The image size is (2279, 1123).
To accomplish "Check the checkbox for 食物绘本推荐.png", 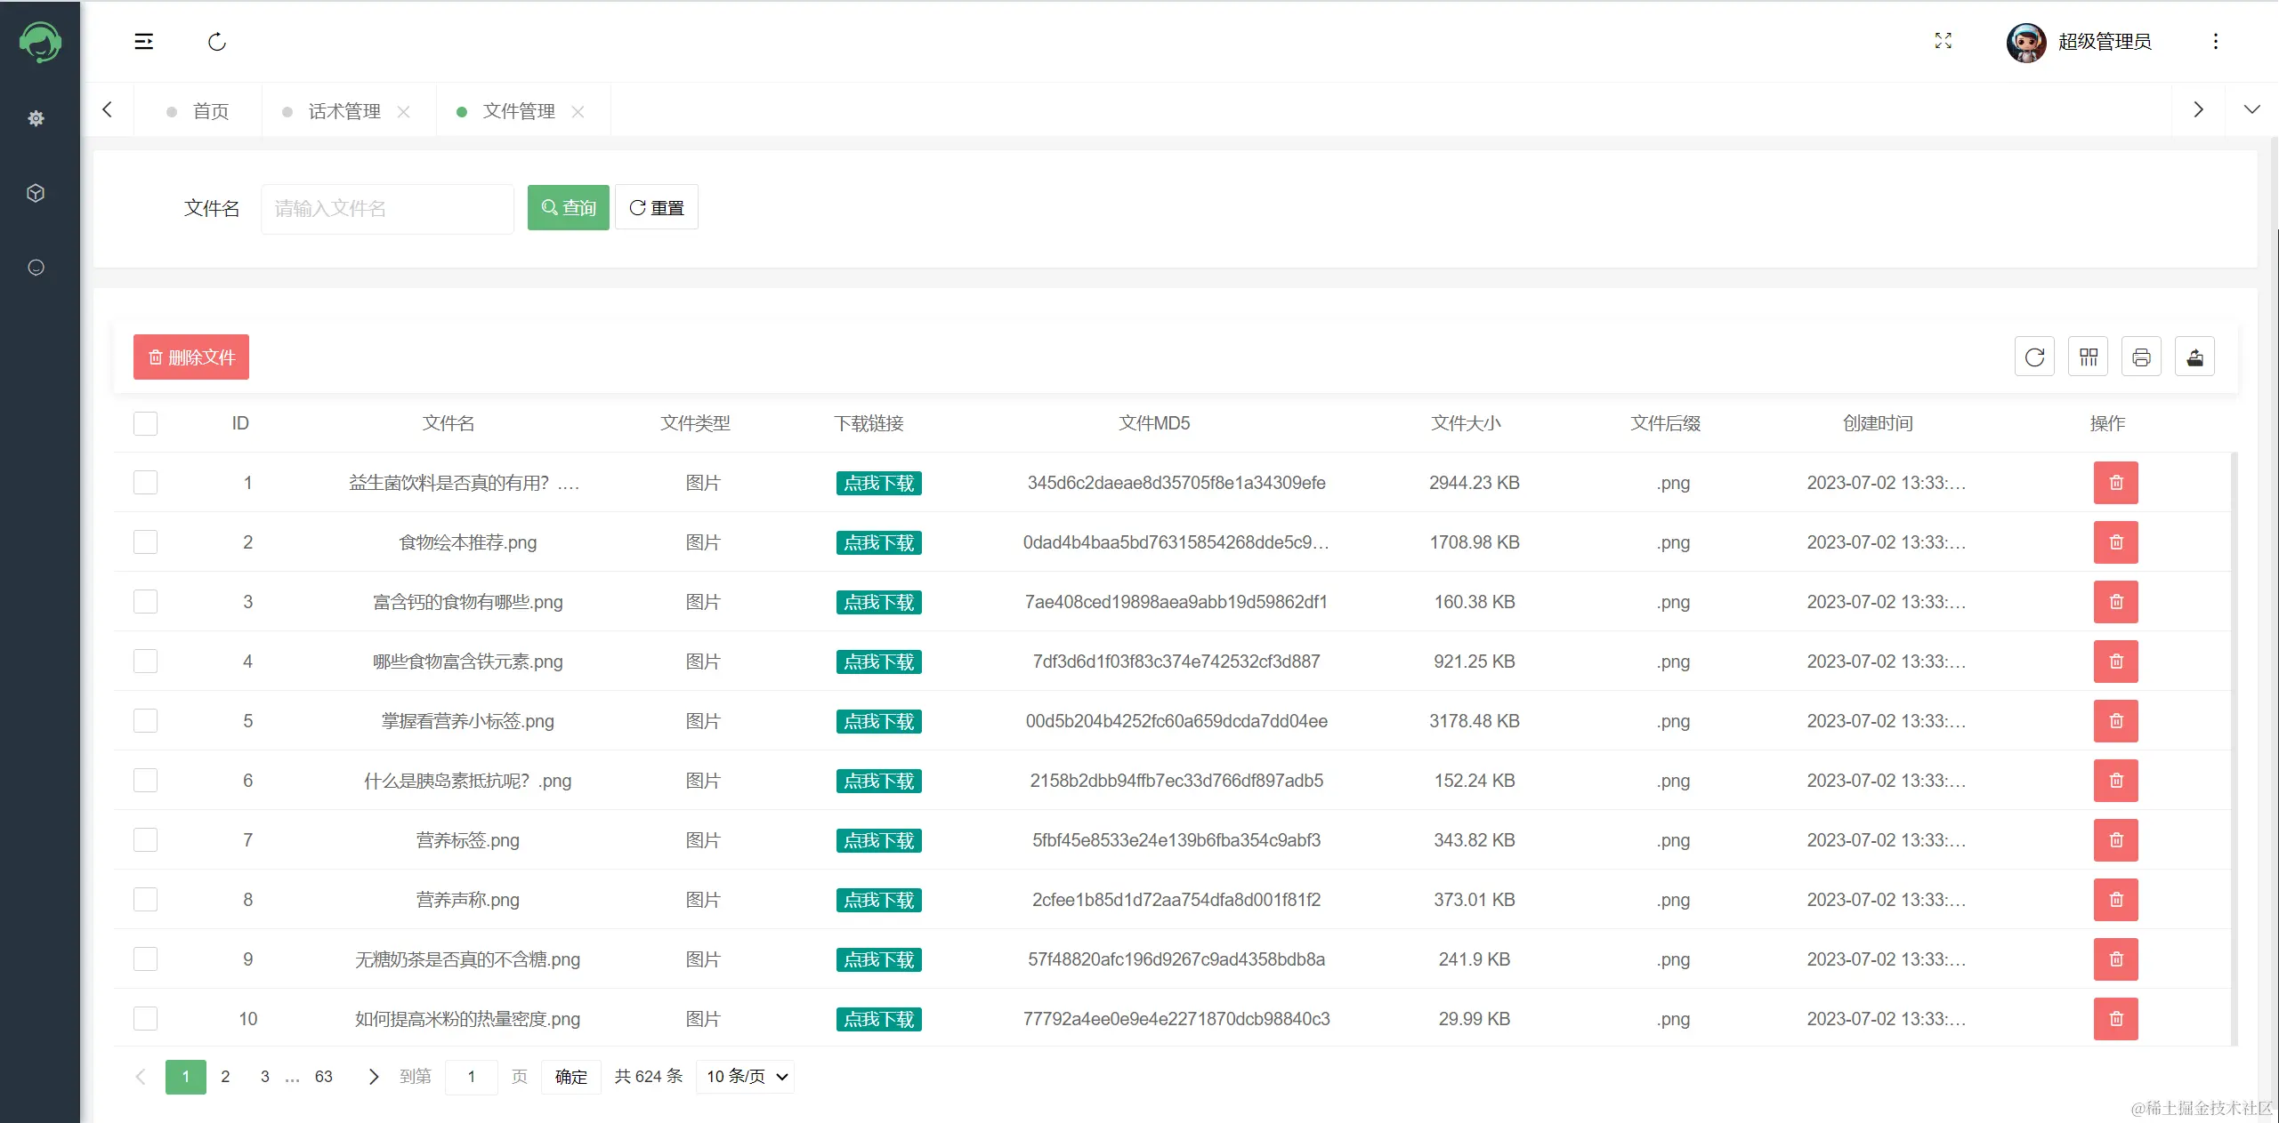I will 145,542.
